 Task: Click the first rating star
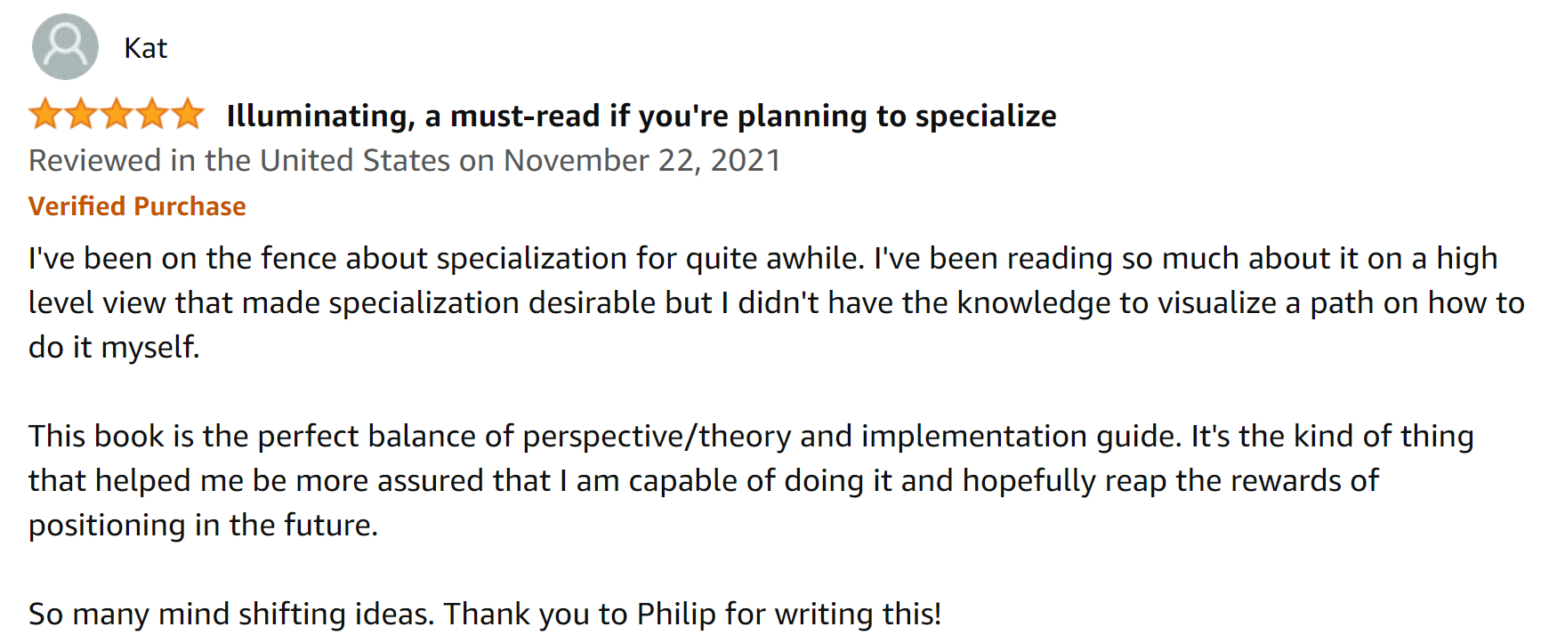click(x=45, y=115)
